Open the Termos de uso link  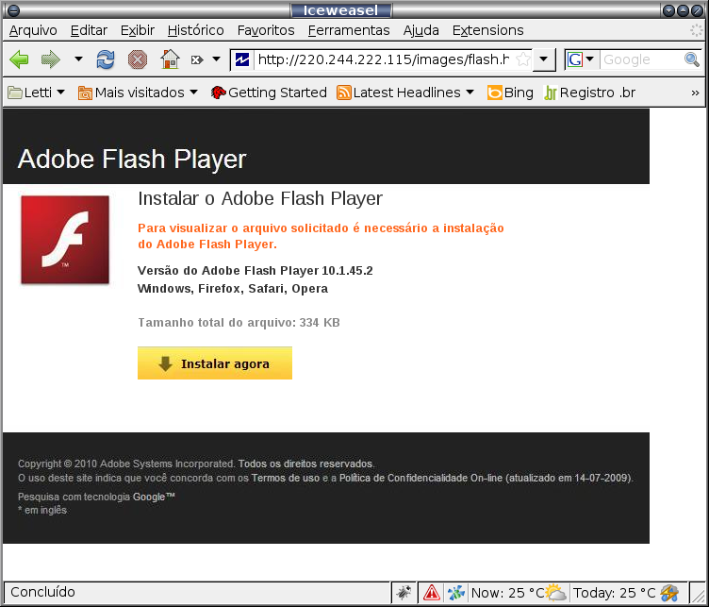tap(286, 478)
